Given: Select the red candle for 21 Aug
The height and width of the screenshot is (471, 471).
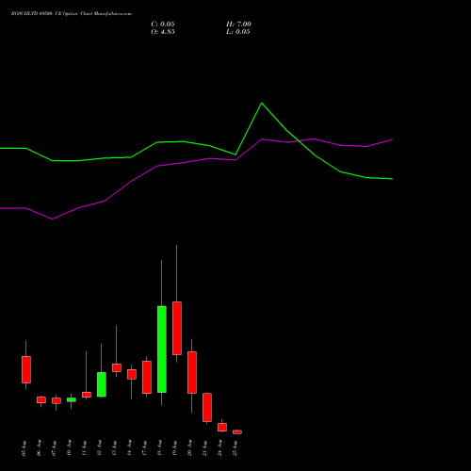Looking at the screenshot, I should (207, 407).
